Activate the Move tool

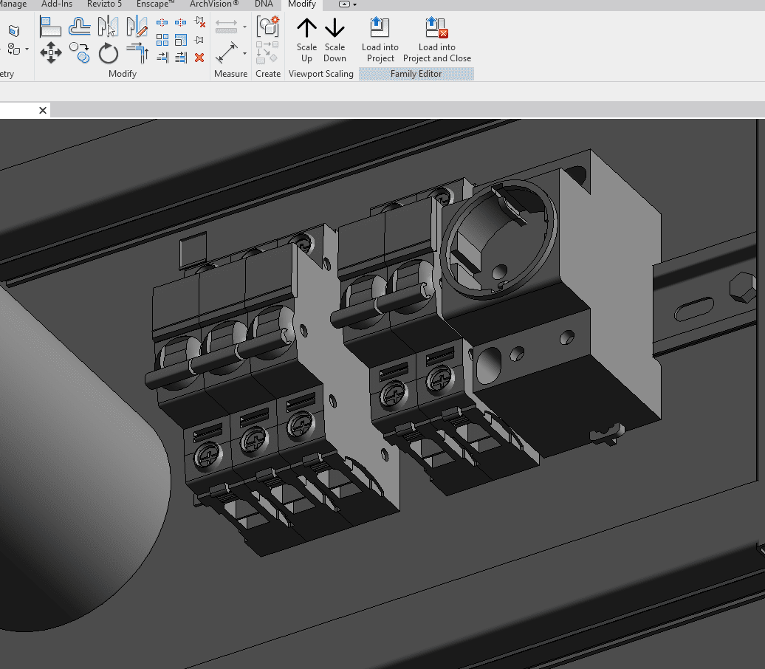(x=50, y=52)
